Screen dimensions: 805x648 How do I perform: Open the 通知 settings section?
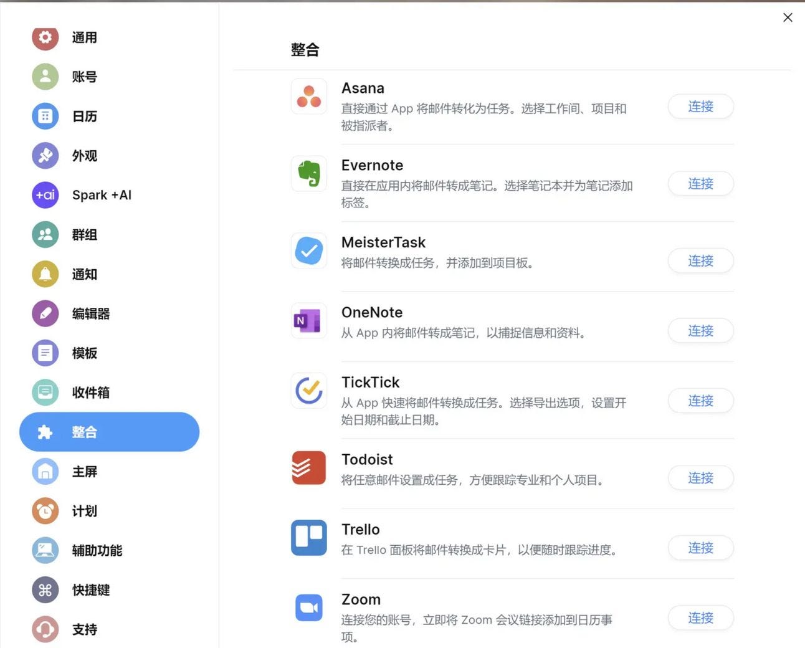(109, 274)
